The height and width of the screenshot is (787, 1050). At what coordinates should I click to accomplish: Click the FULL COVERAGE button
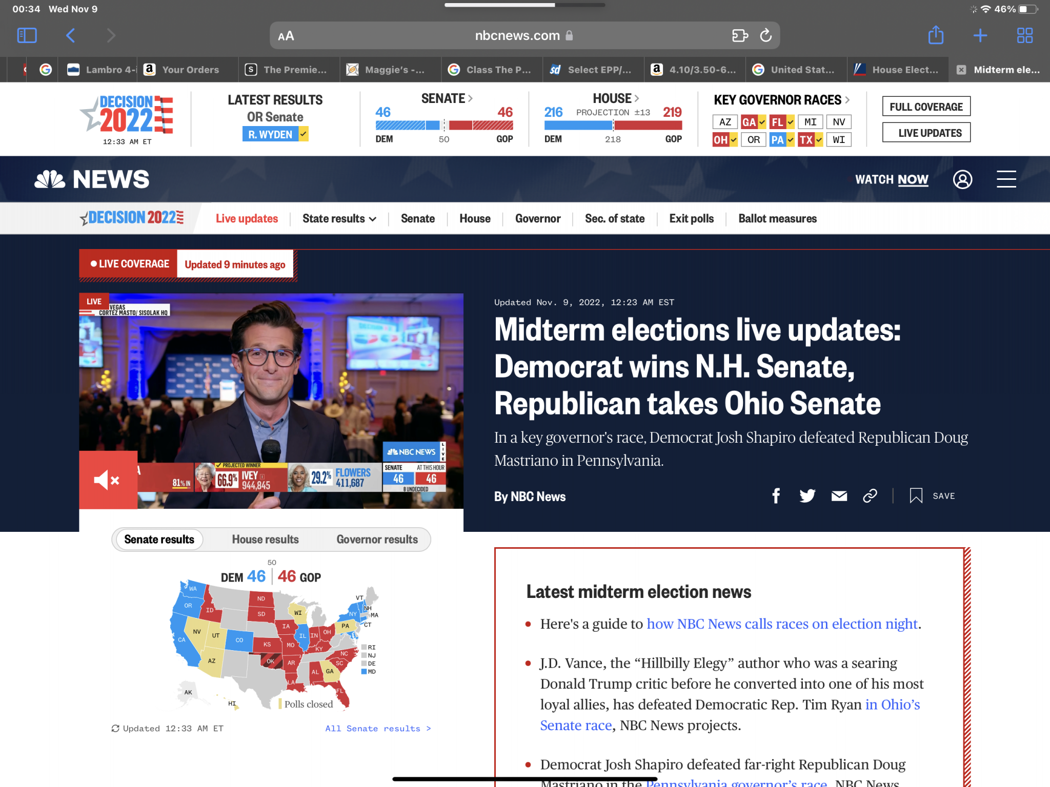pyautogui.click(x=926, y=107)
